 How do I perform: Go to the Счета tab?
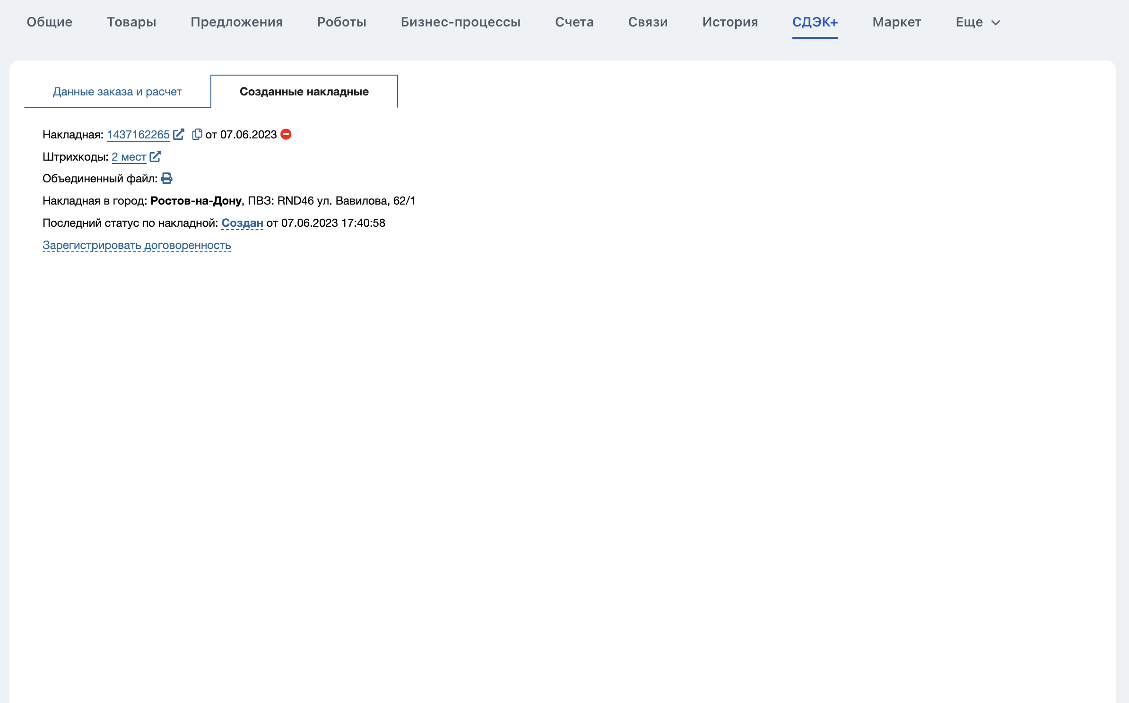click(x=574, y=22)
